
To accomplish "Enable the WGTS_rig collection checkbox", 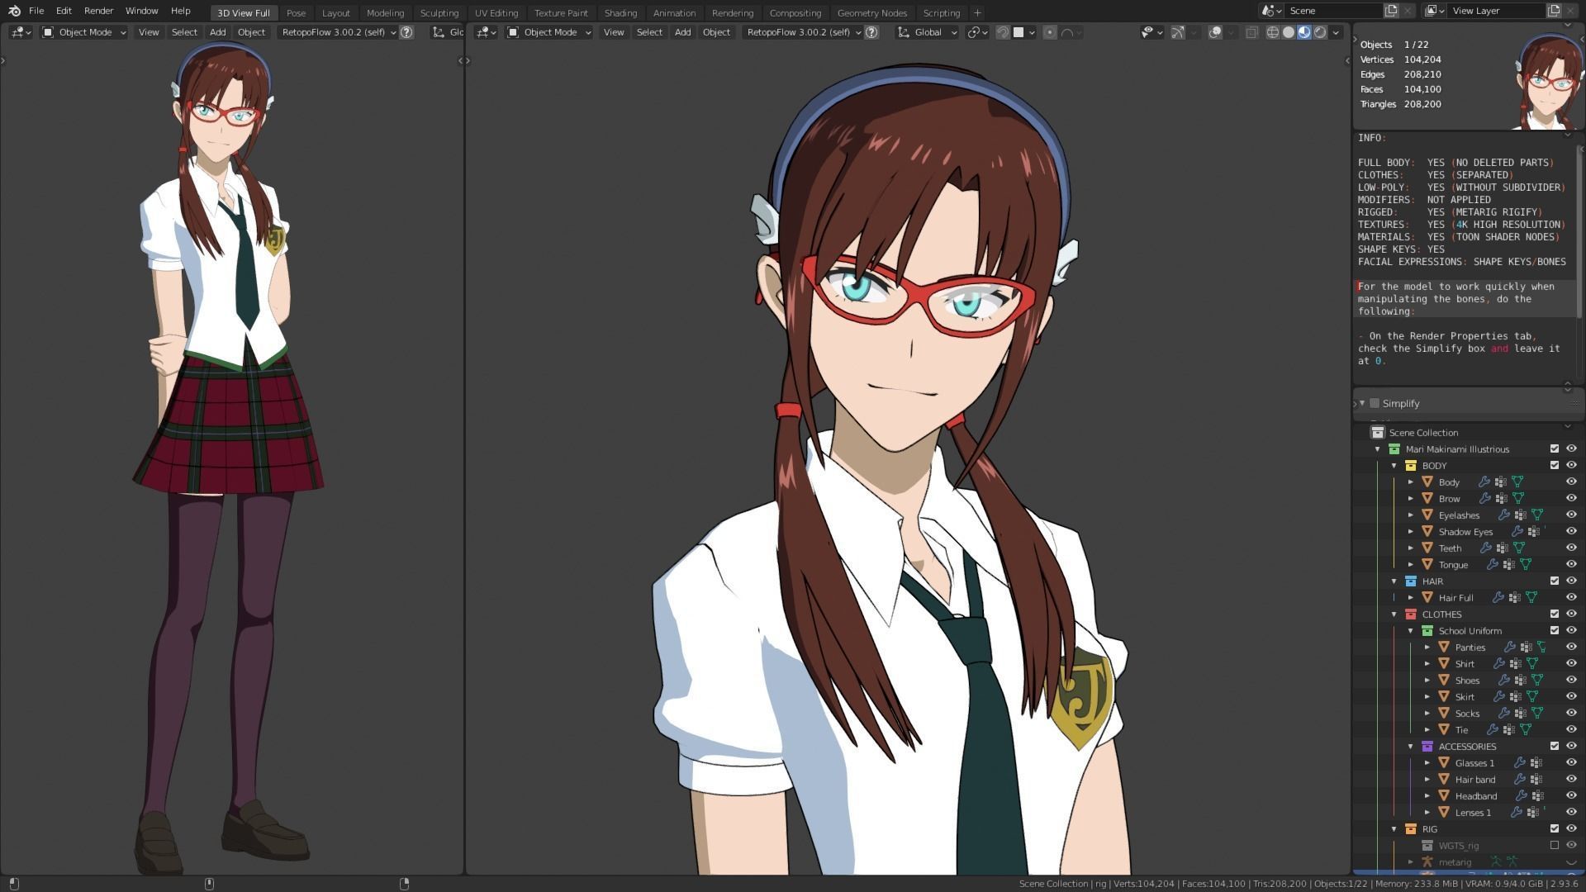I will (x=1555, y=845).
